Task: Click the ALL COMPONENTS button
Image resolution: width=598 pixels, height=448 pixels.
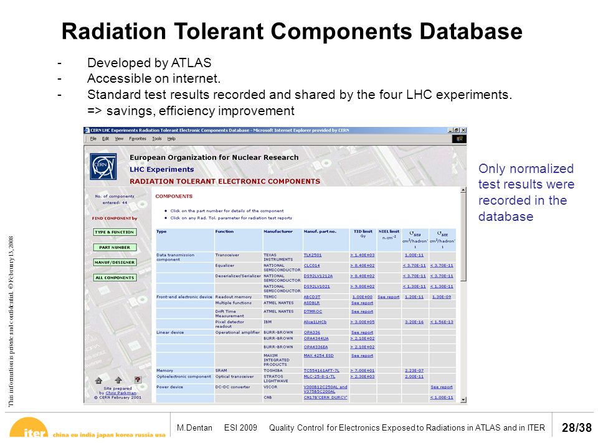Action: click(x=115, y=278)
